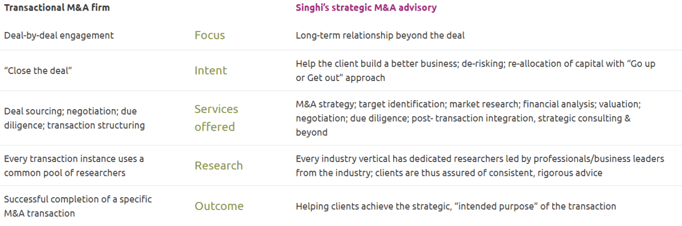Click the 'Services offered' row label
682x226 pixels.
[216, 118]
